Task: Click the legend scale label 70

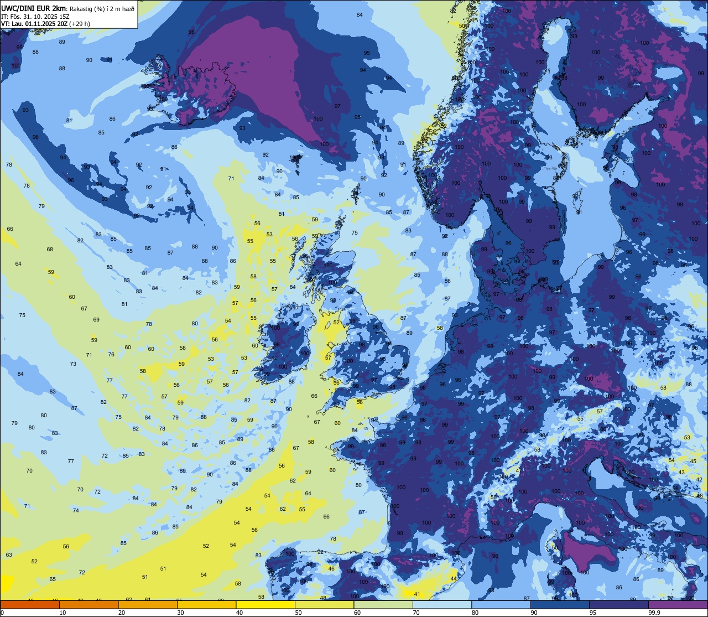Action: (416, 613)
